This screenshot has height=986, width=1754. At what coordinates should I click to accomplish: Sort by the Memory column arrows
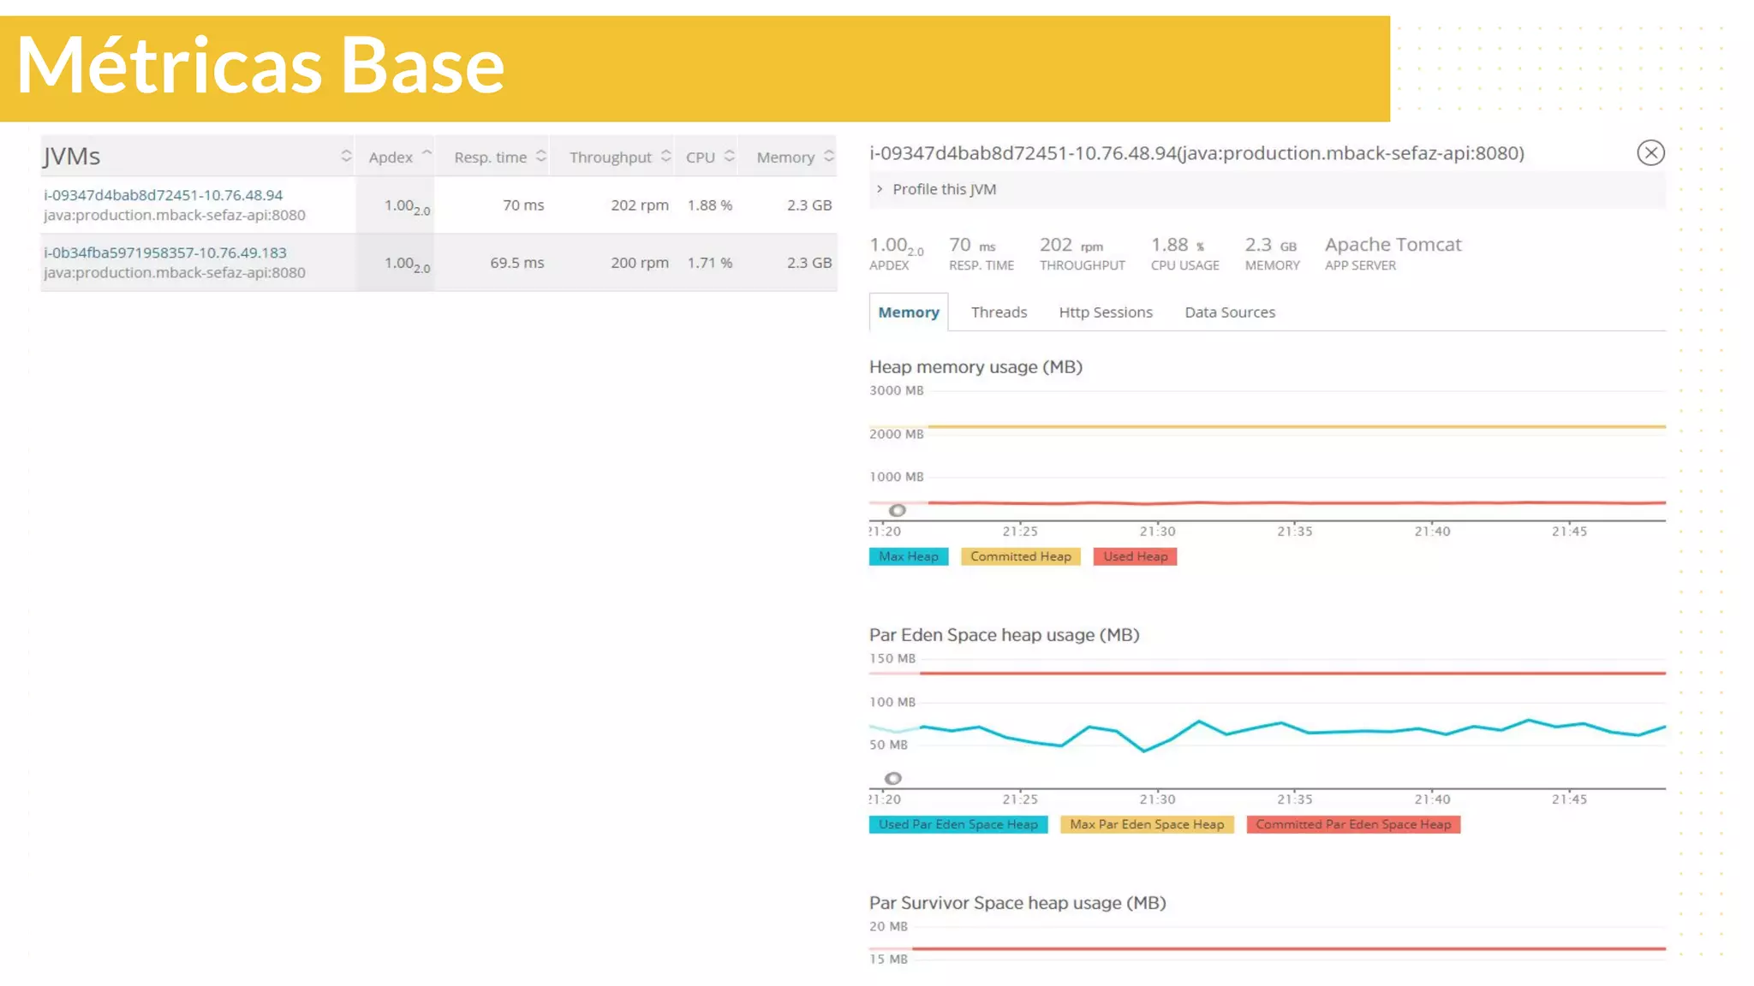coord(828,156)
